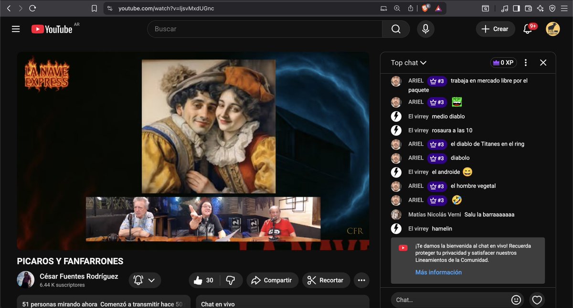Open the Brave VPN shield icon
Viewport: 573px width, 308px height.
[552, 8]
